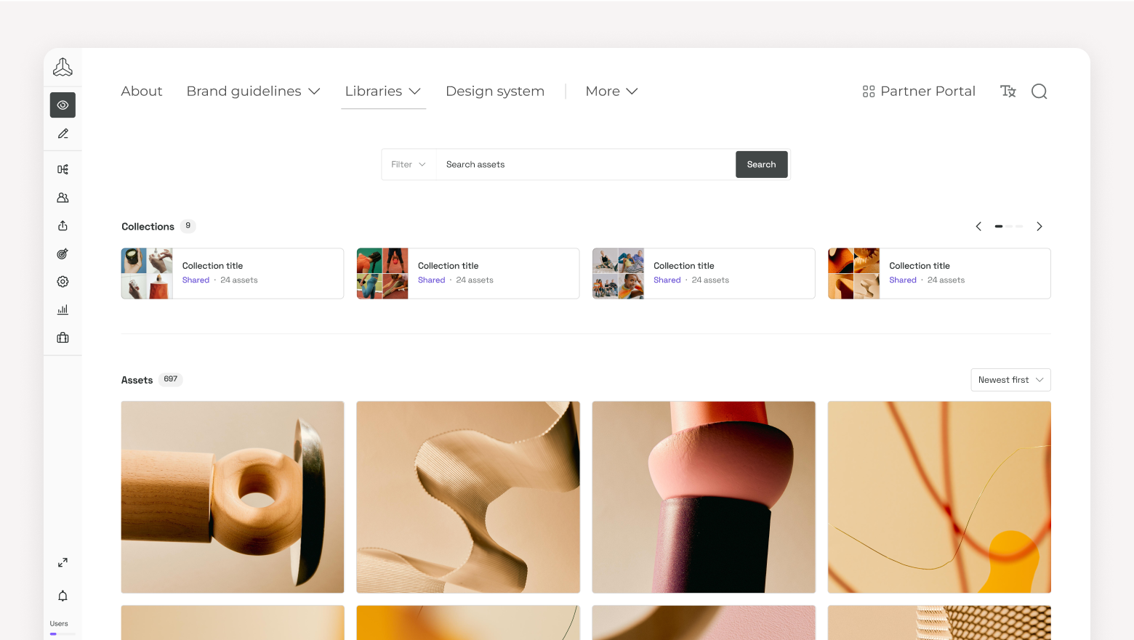Click the expand fullscreen arrows icon
The width and height of the screenshot is (1134, 640).
pyautogui.click(x=63, y=562)
